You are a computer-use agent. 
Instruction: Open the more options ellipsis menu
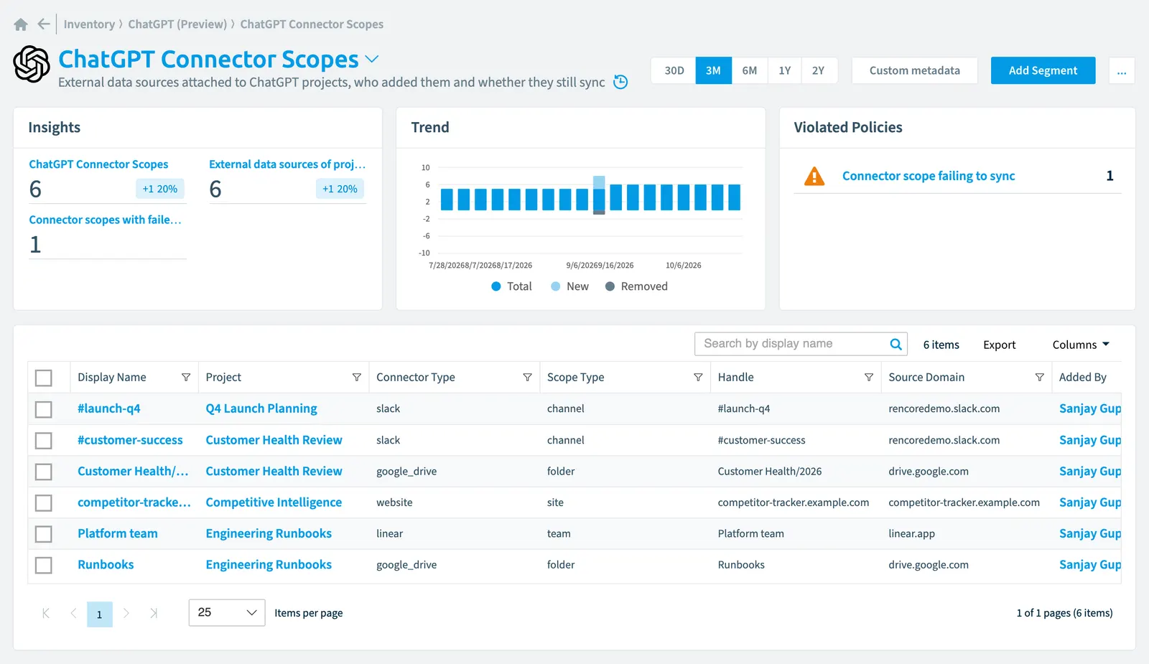click(x=1122, y=70)
